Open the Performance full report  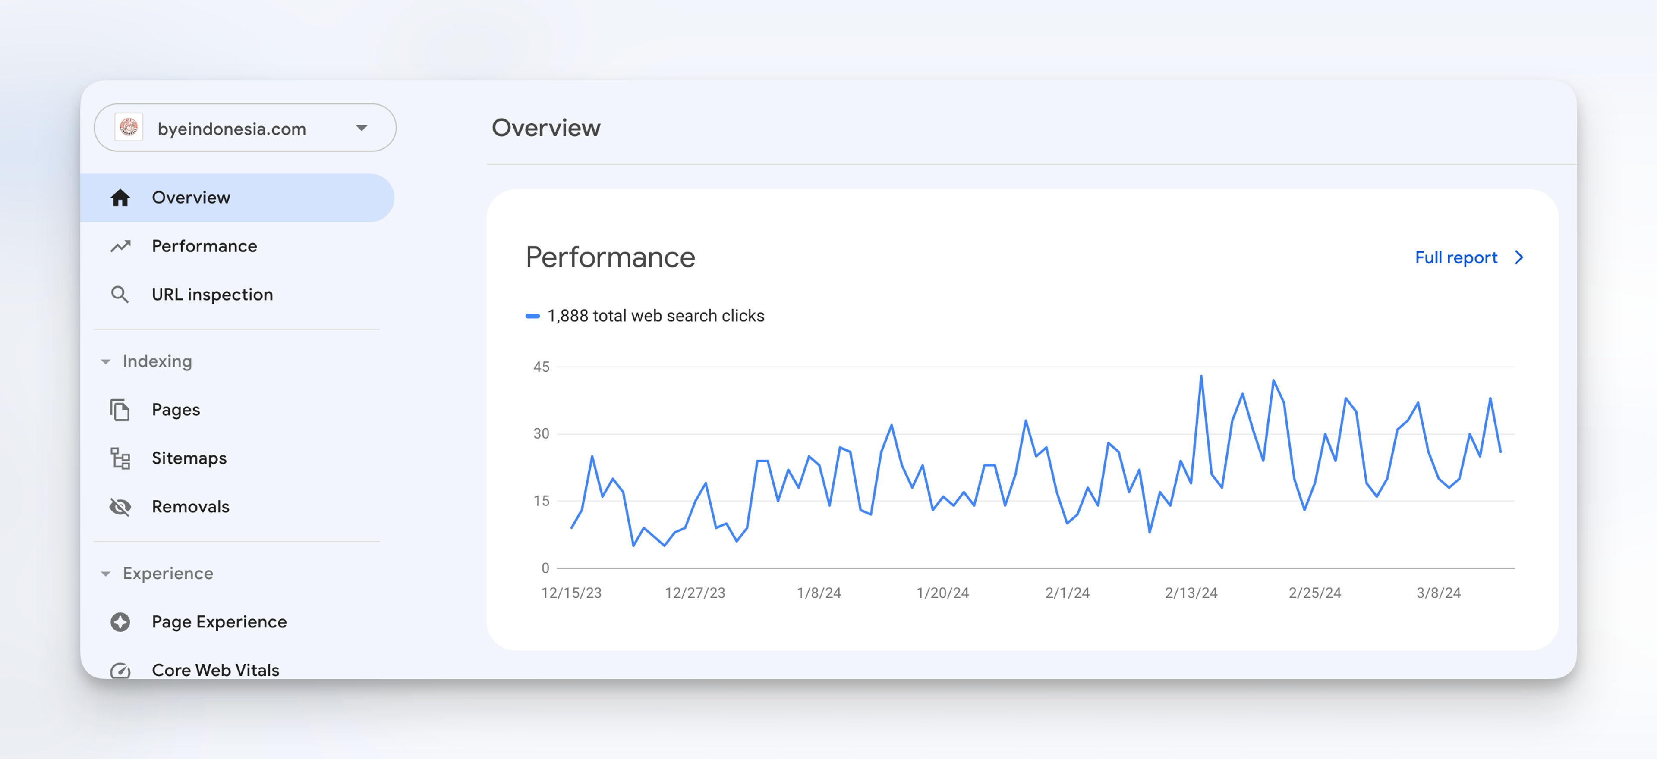tap(1469, 257)
